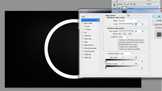The height and width of the screenshot is (91, 162).
Task: Toggle the B channel checkbox
Action: click(129, 34)
